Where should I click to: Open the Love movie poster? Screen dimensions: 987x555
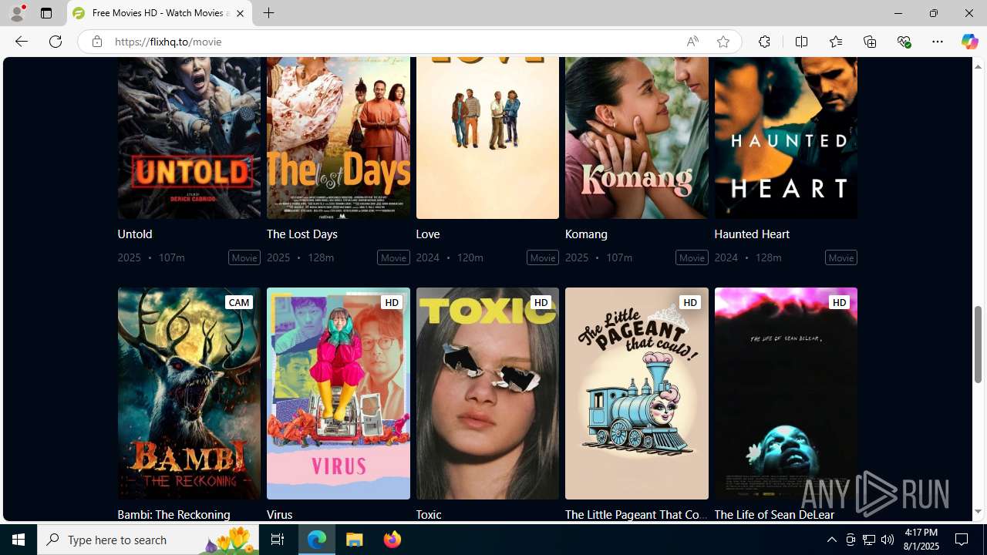(487, 138)
